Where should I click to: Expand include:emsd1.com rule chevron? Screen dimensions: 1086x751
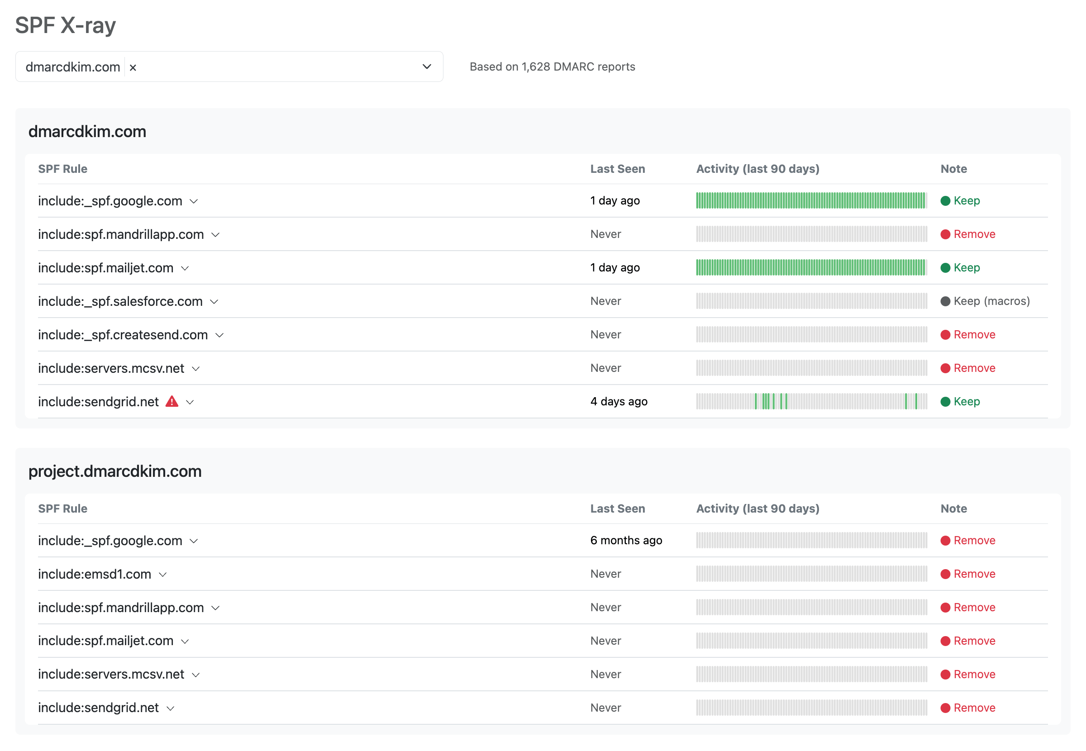[x=163, y=575]
